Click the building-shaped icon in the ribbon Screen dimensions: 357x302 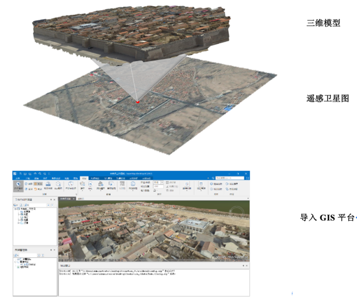tap(101, 184)
